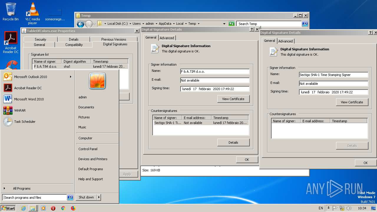This screenshot has height=212, width=377.
Task: Expand the Local Disk (C:) breadcrumb arrow
Action: tap(130, 24)
